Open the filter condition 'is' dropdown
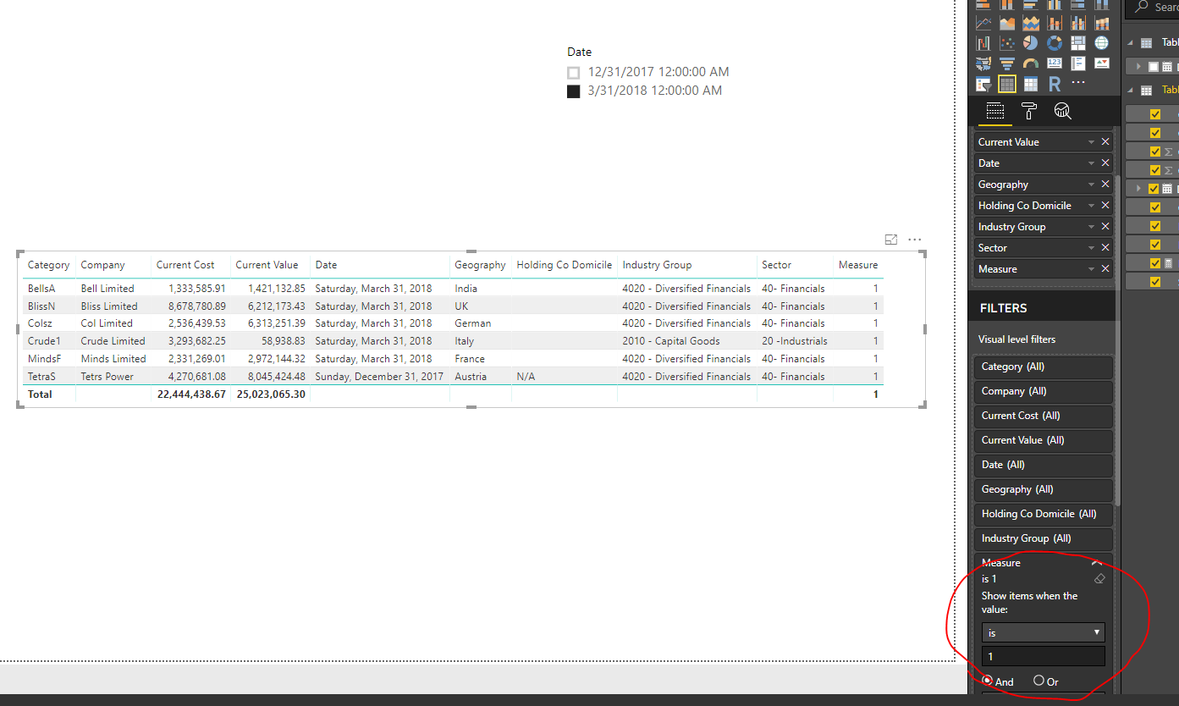 pyautogui.click(x=1044, y=632)
